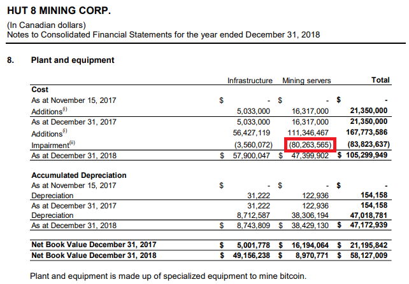Select the 16,194,064 net book value
Image resolution: width=409 pixels, height=284 pixels.
tap(310, 245)
